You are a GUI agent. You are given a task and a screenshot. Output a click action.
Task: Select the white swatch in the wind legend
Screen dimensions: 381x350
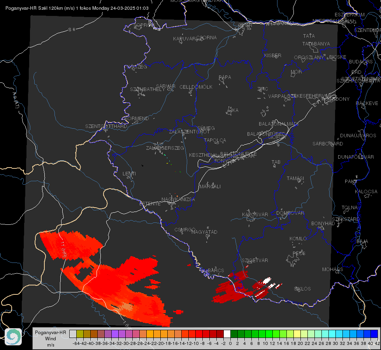pyautogui.click(x=227, y=334)
